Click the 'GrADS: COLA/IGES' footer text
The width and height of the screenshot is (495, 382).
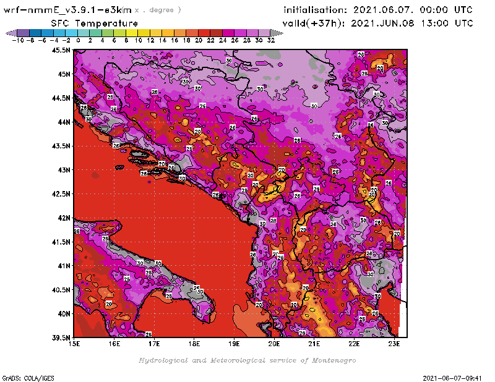click(28, 378)
